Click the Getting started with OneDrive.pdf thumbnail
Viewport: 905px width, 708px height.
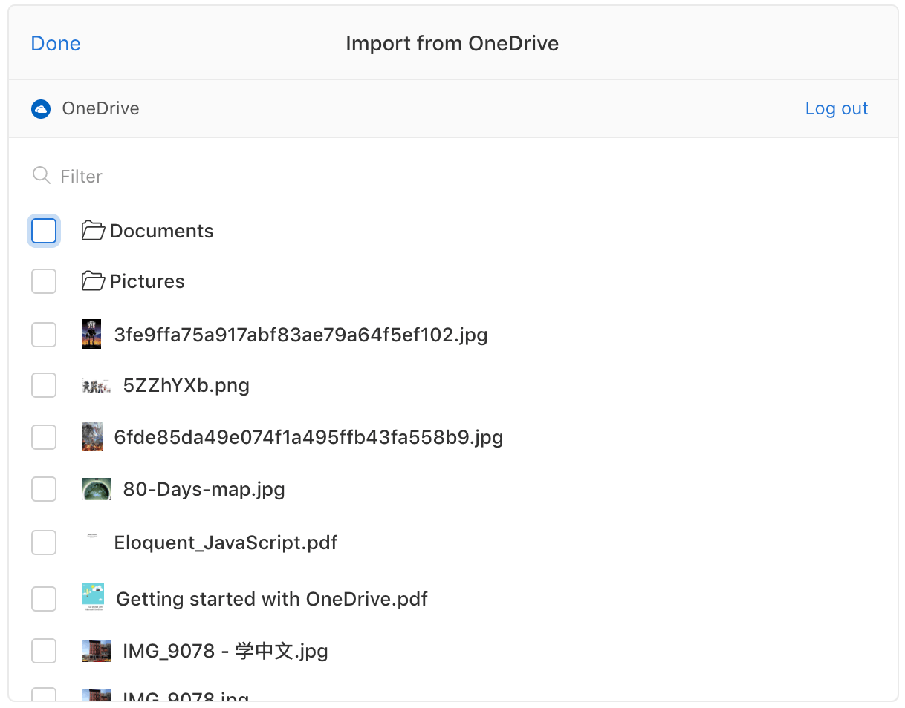pyautogui.click(x=93, y=597)
